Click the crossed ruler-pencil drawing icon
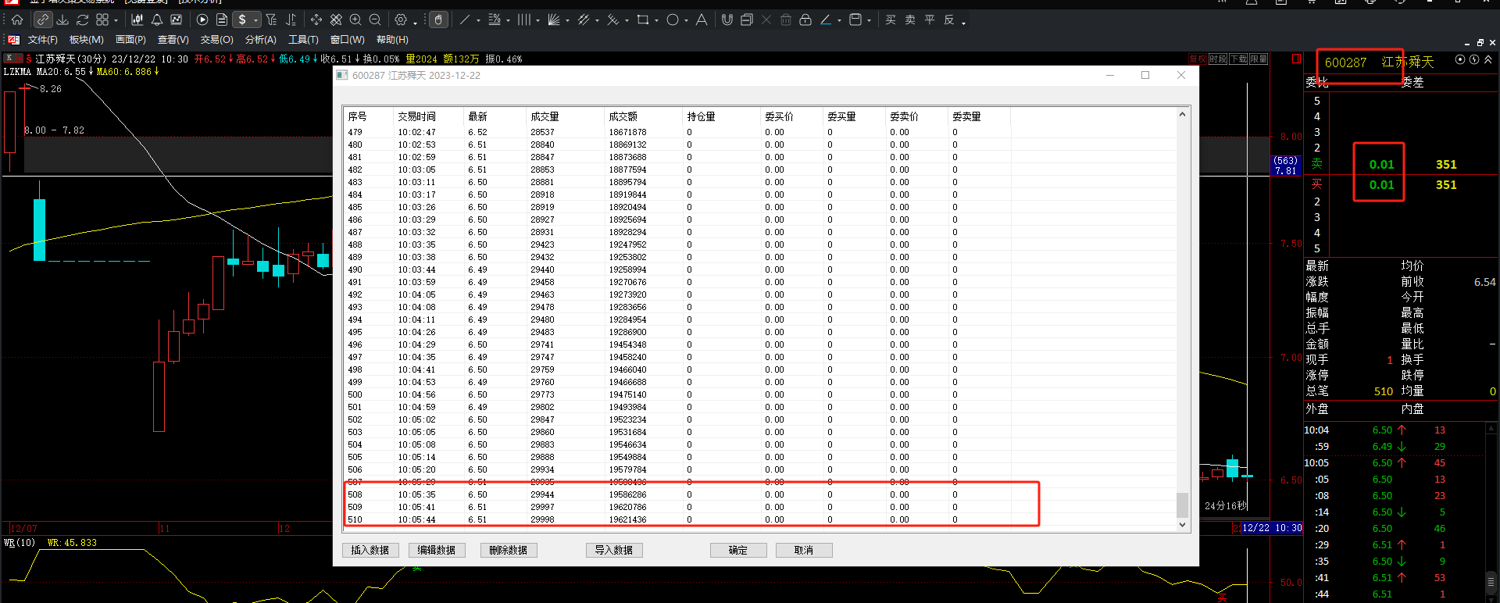Image resolution: width=1500 pixels, height=603 pixels. (x=336, y=20)
